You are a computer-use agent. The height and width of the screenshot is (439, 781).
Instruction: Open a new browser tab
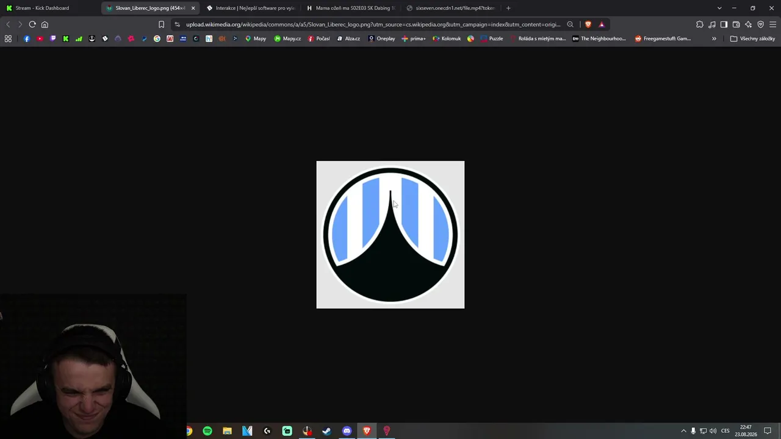pyautogui.click(x=508, y=8)
